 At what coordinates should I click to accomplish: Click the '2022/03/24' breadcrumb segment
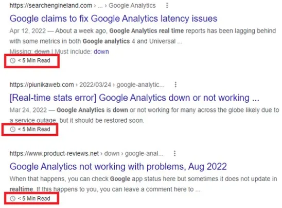pos(95,85)
